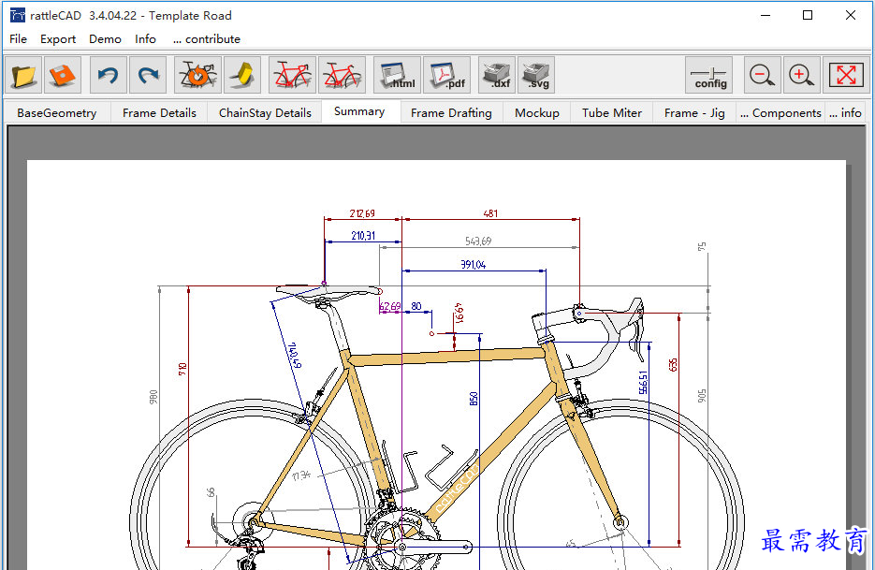875x570 pixels.
Task: Export the drawing as .html
Action: [x=398, y=75]
